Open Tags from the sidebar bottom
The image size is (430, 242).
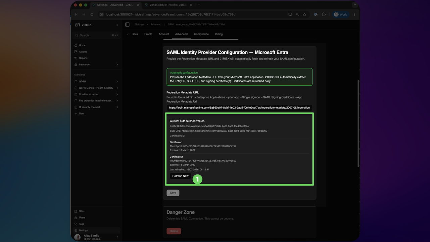tap(82, 224)
